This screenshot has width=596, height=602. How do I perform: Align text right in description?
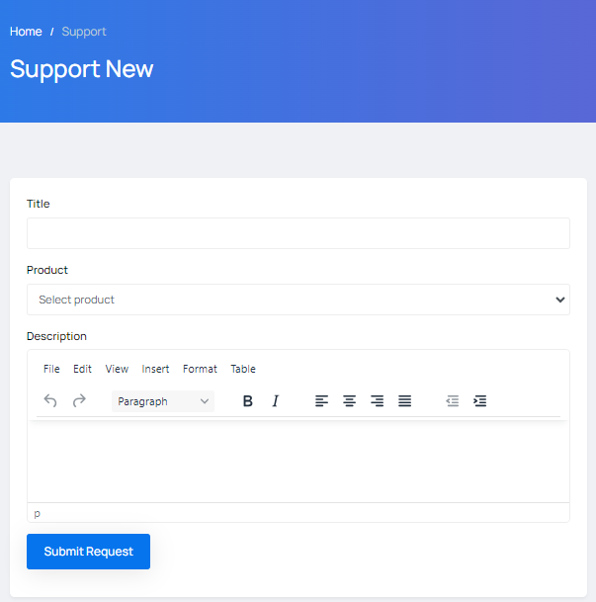(377, 401)
